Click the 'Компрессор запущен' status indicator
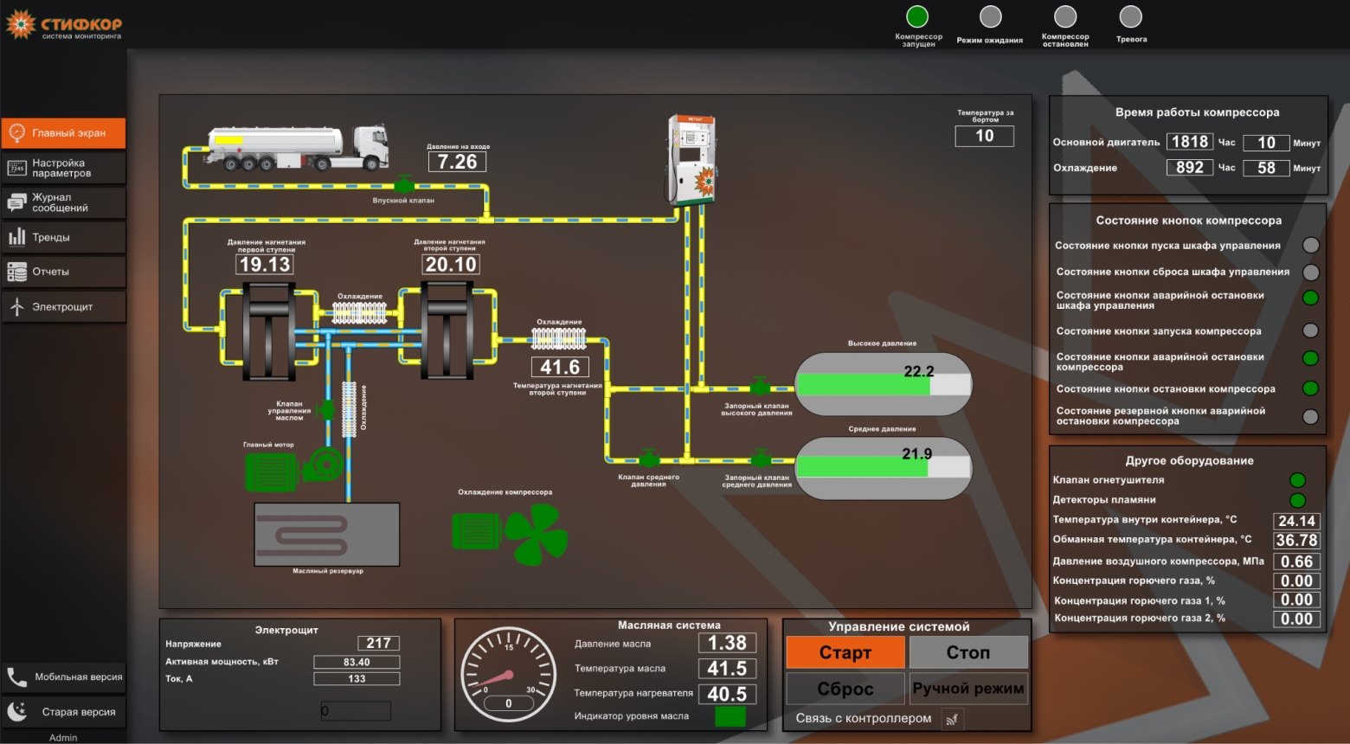 [917, 16]
